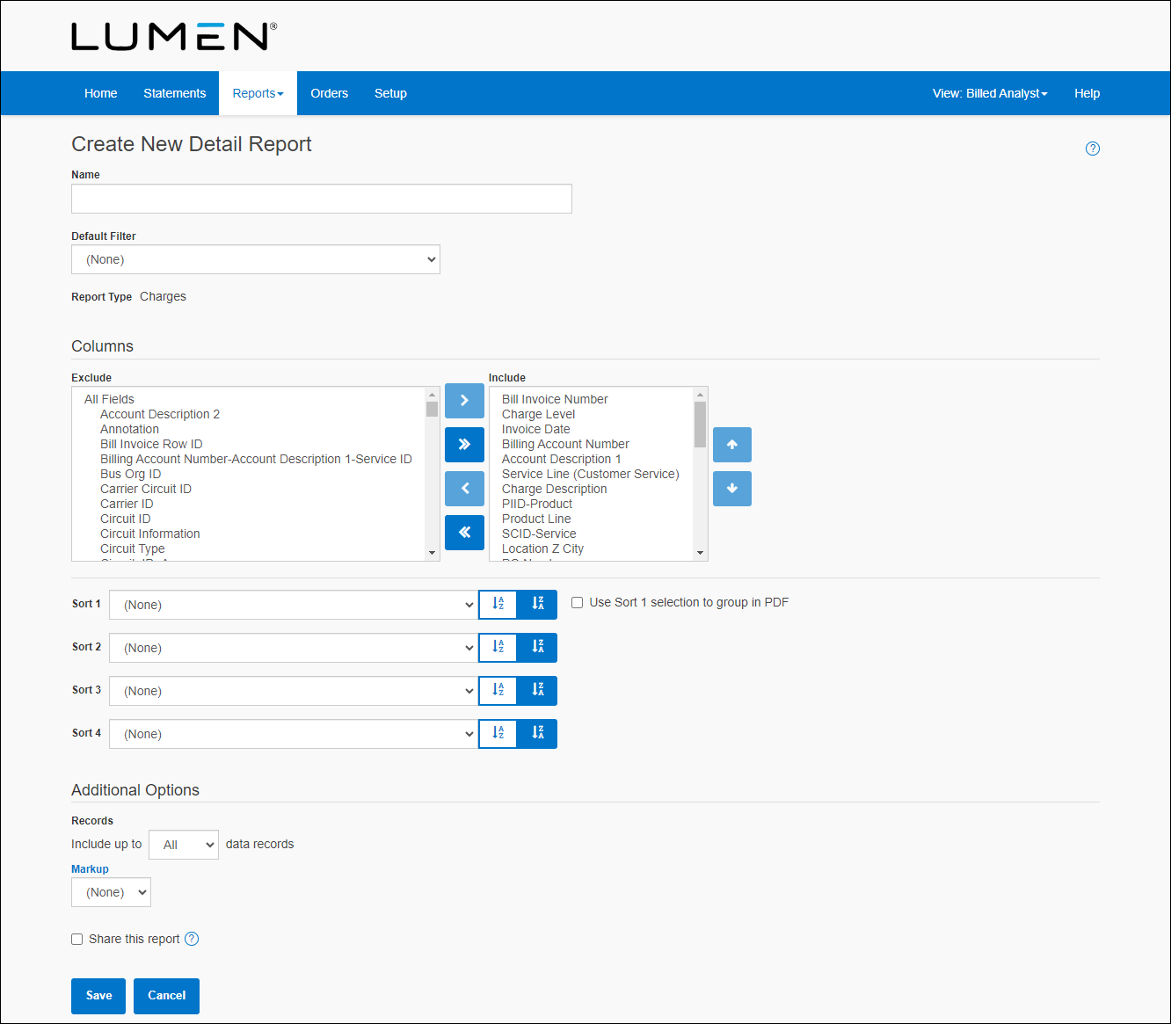Screen dimensions: 1171x1024
Task: Set Sort 3 to ascending A-Z
Action: click(498, 690)
